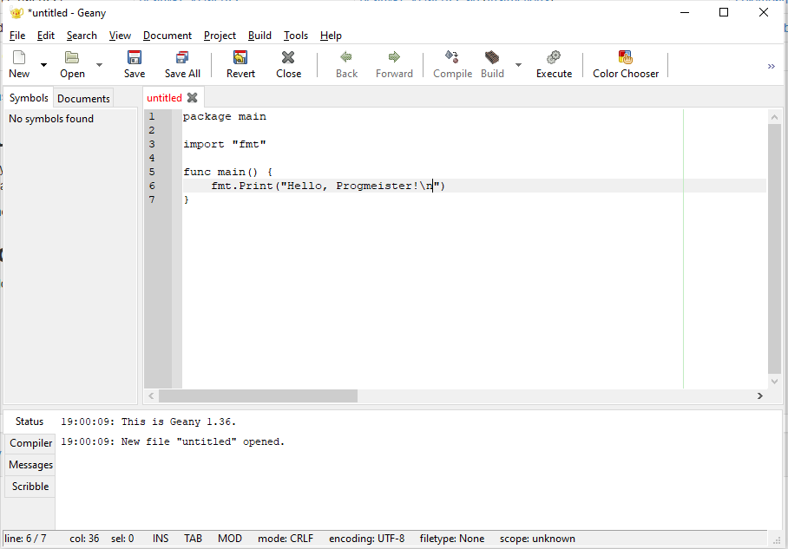Click the horizontal scrollbar left arrow
The width and height of the screenshot is (788, 549).
pos(151,395)
